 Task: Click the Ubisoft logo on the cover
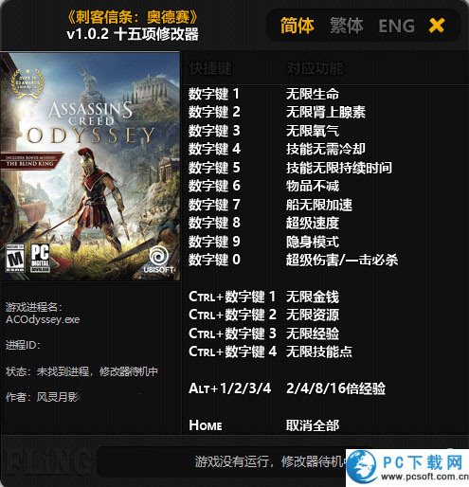[159, 260]
